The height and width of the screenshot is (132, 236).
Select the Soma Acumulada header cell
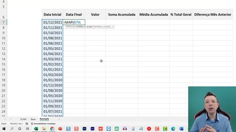tap(122, 15)
